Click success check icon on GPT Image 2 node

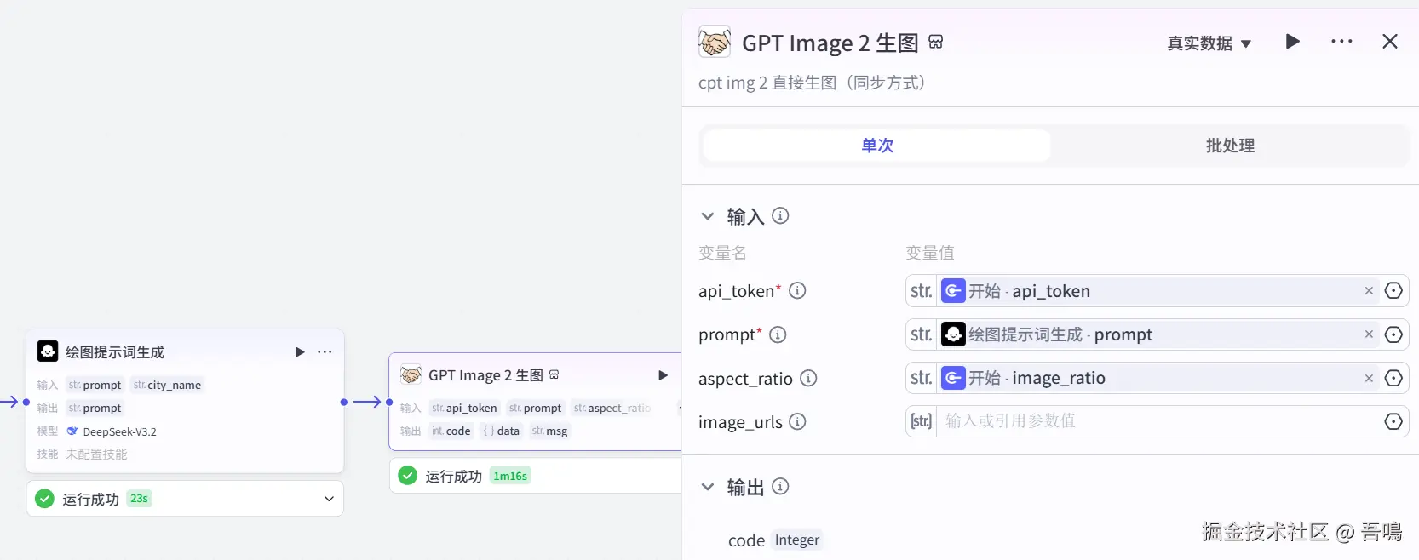(408, 476)
